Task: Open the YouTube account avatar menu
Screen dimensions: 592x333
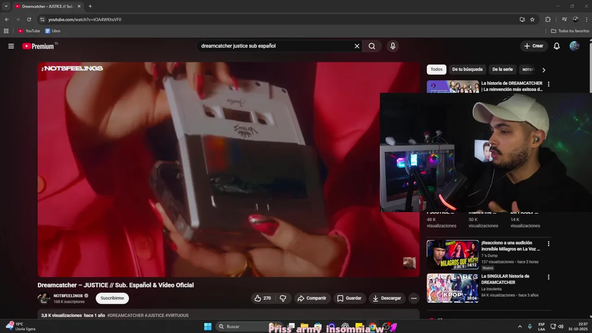Action: (574, 46)
